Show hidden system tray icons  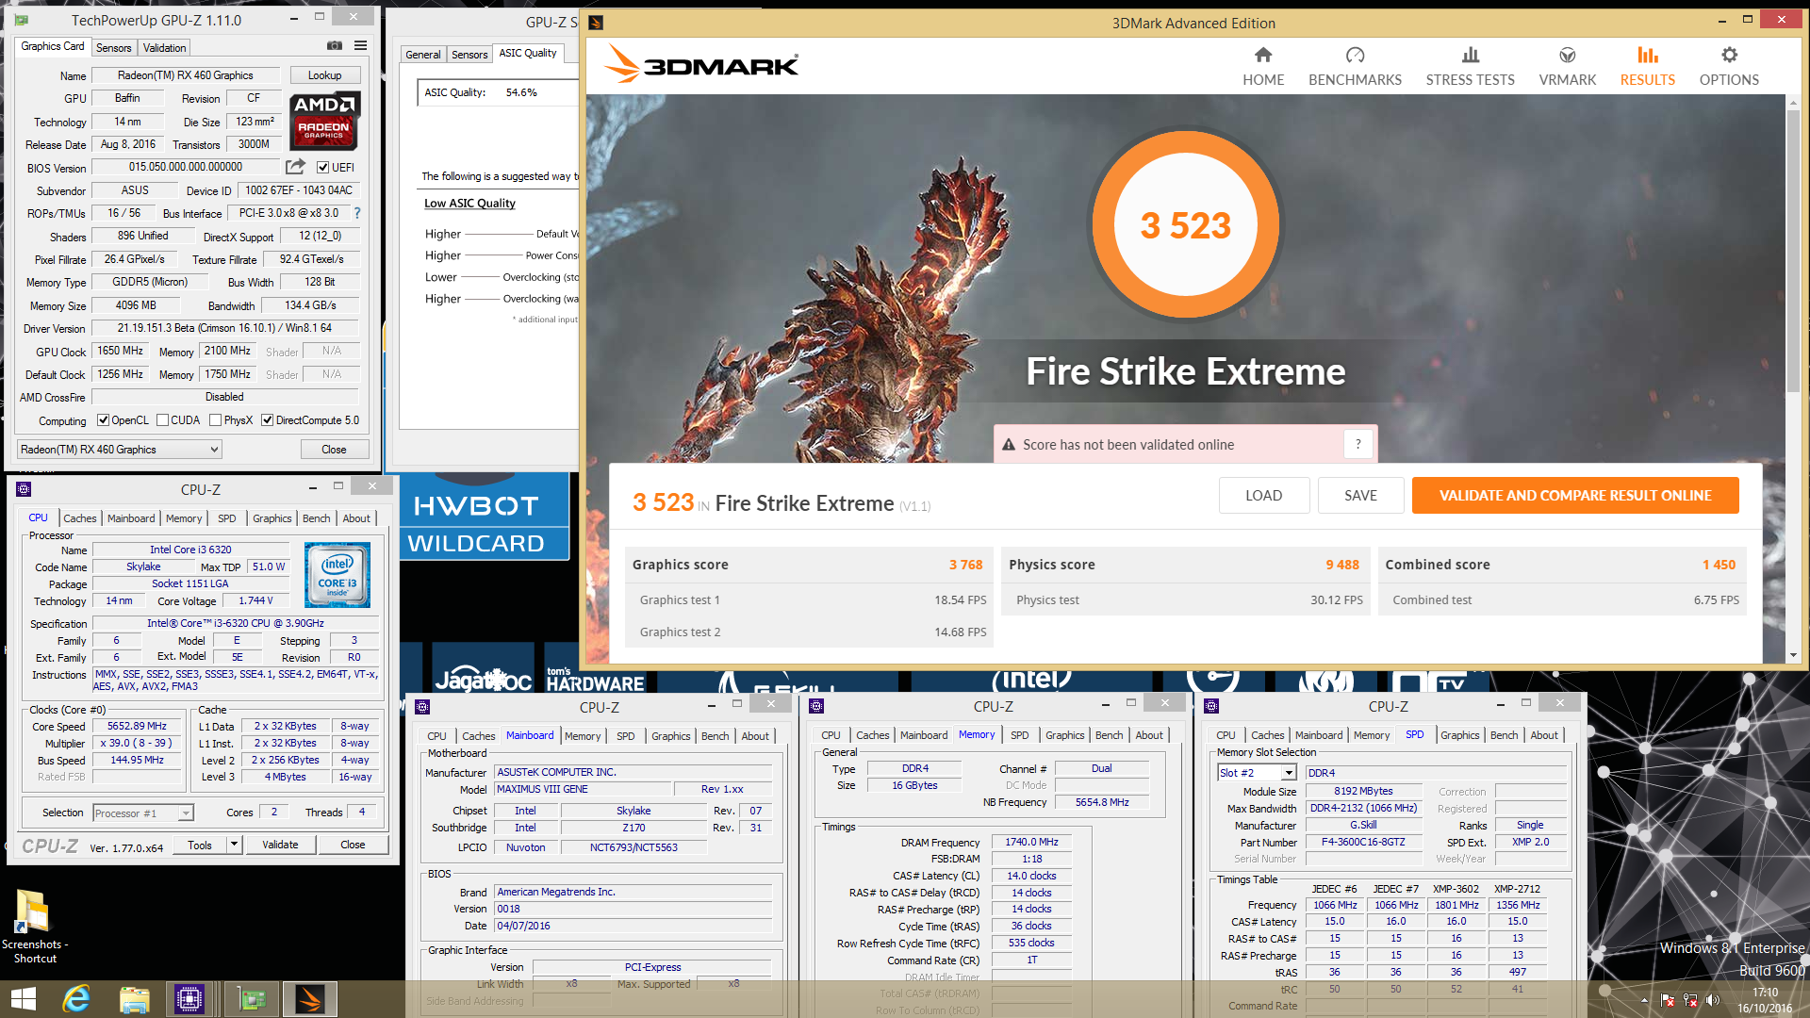1644,1000
